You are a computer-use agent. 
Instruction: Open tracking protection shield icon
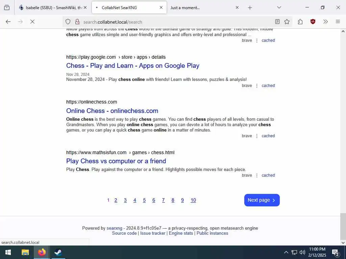point(68,22)
